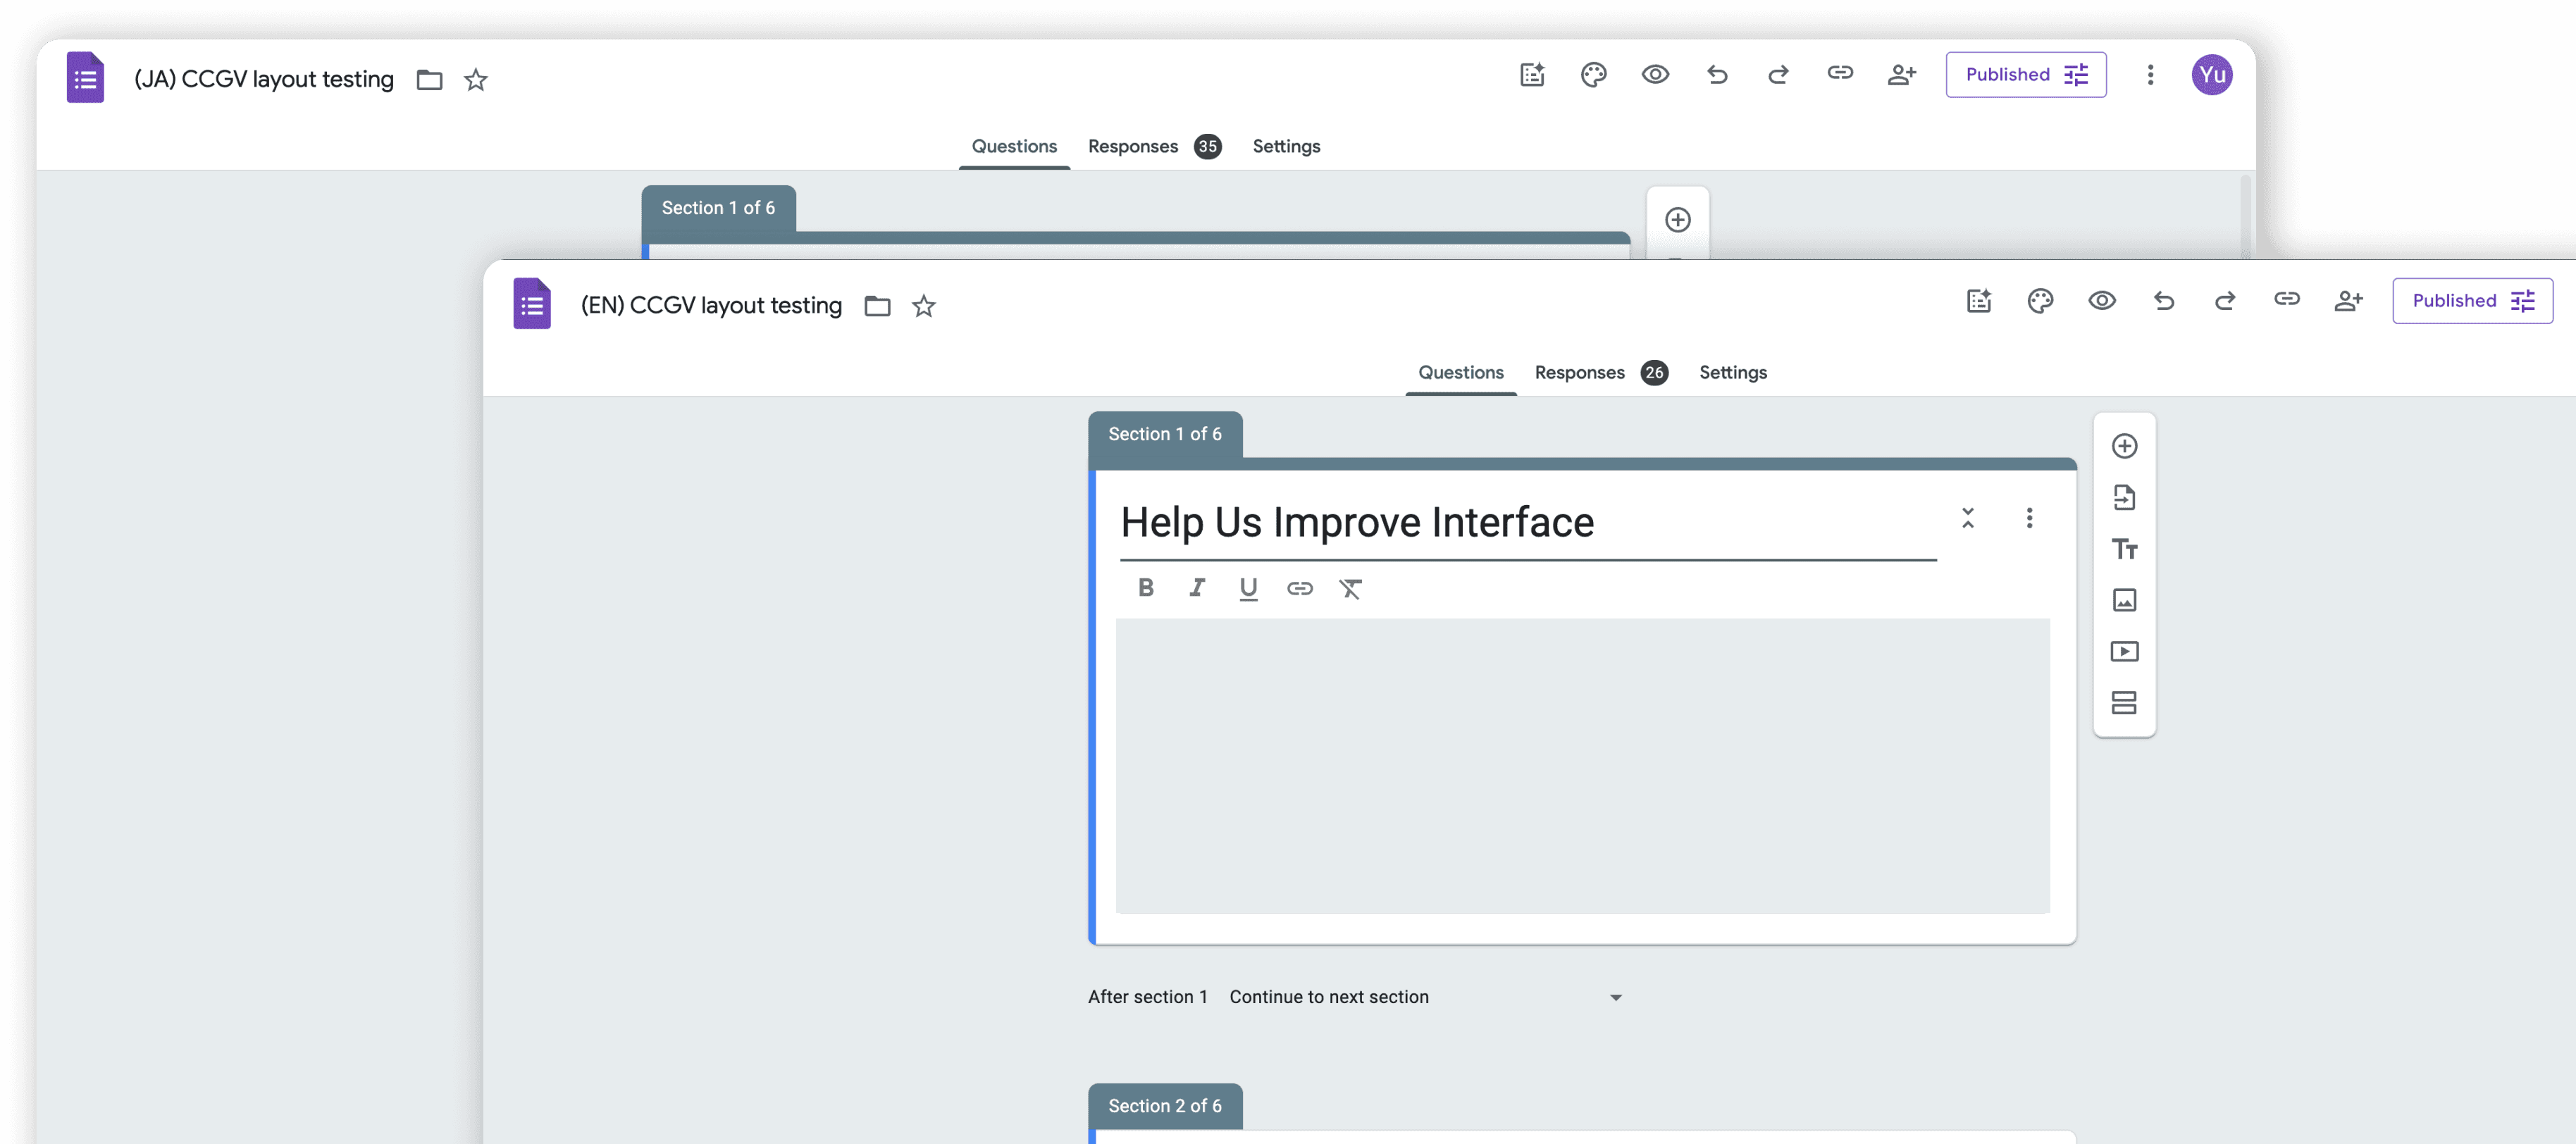Image resolution: width=2576 pixels, height=1144 pixels.
Task: Preview EN form with eye icon
Action: pos(2101,301)
